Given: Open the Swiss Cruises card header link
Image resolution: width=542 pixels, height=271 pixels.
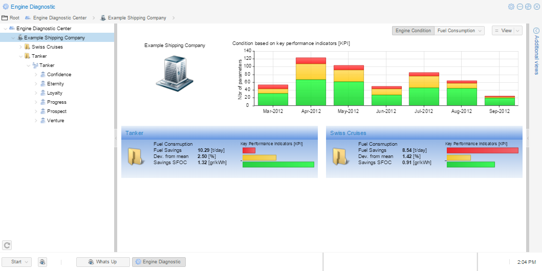Looking at the screenshot, I should [348, 133].
